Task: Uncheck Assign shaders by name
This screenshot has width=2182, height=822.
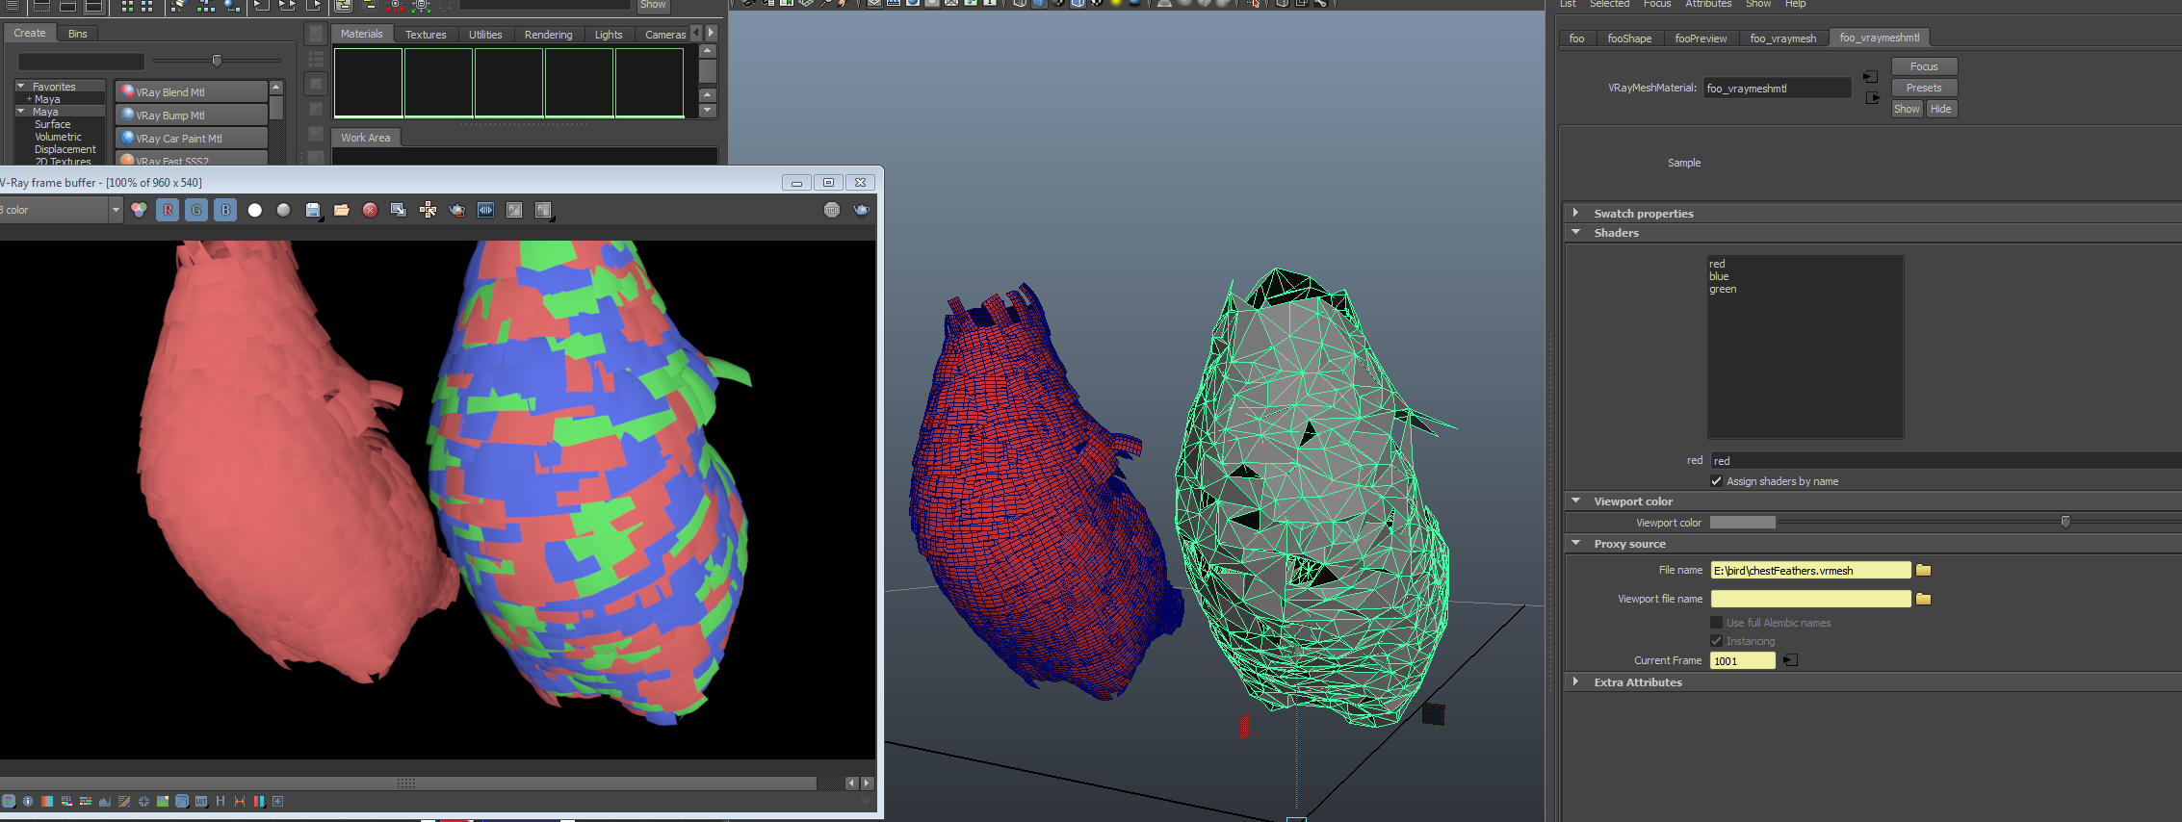Action: click(x=1716, y=481)
